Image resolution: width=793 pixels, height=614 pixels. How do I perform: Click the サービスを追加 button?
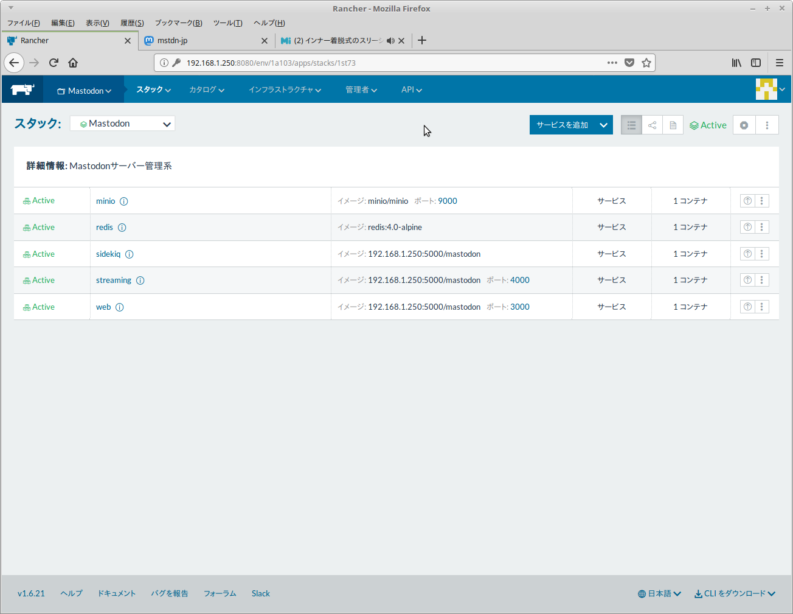coord(562,125)
